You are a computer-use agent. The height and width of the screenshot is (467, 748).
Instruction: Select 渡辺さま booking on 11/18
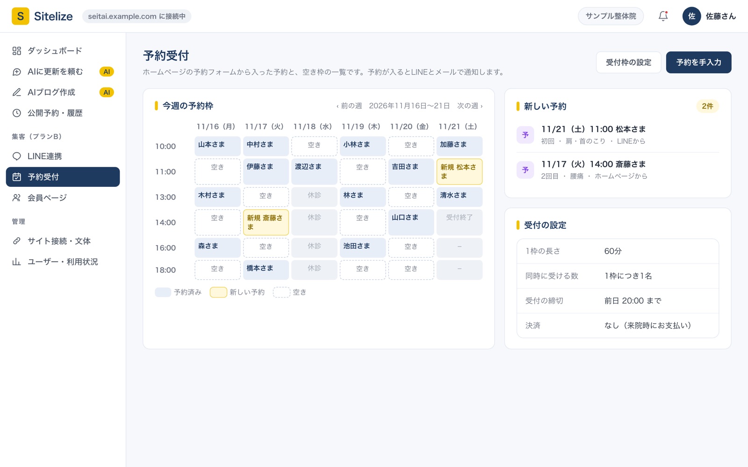(314, 171)
